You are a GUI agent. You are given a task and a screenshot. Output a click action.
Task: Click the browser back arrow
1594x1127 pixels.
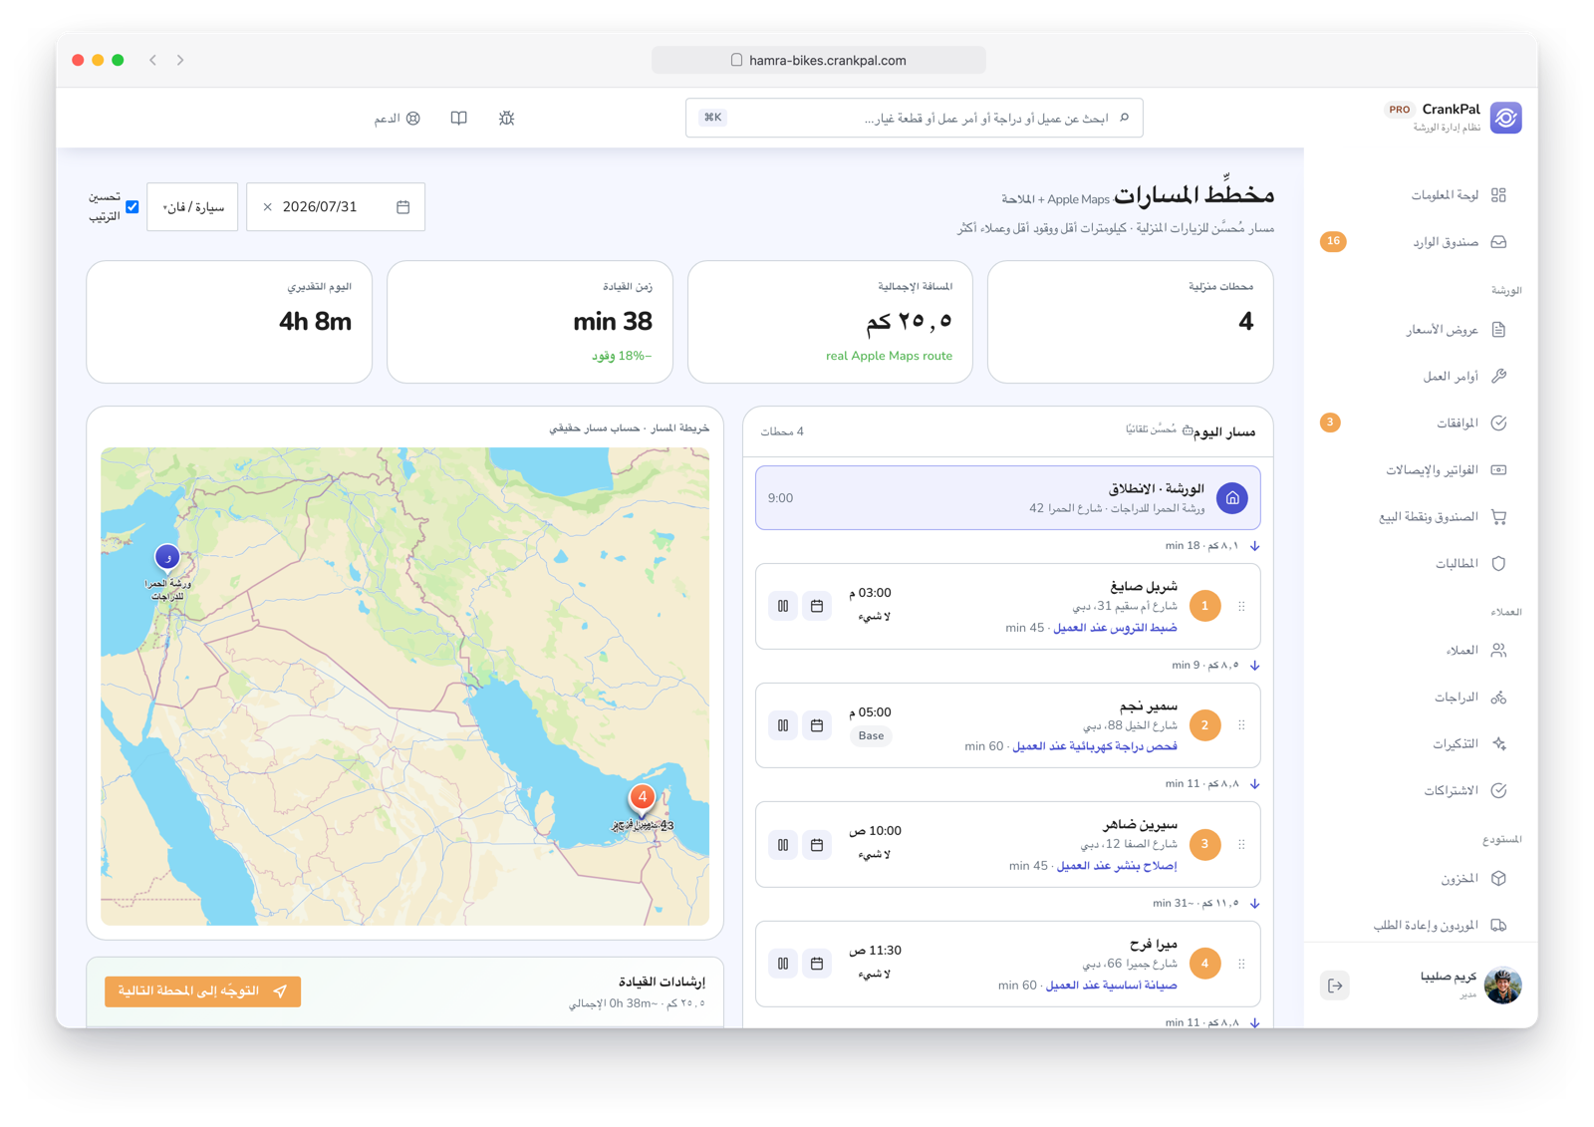point(153,60)
